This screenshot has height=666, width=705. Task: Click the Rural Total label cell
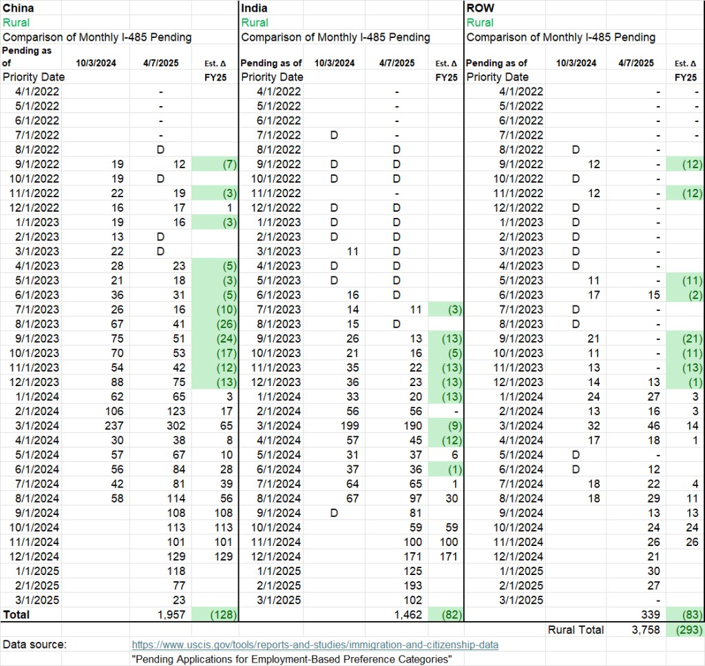click(x=576, y=629)
